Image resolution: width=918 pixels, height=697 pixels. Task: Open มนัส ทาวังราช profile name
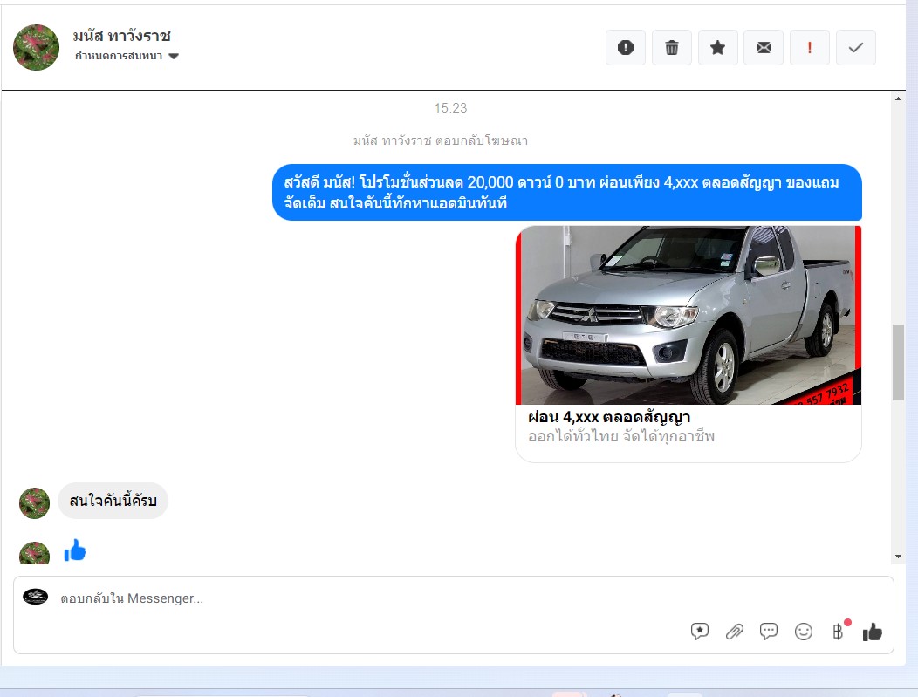pyautogui.click(x=122, y=36)
